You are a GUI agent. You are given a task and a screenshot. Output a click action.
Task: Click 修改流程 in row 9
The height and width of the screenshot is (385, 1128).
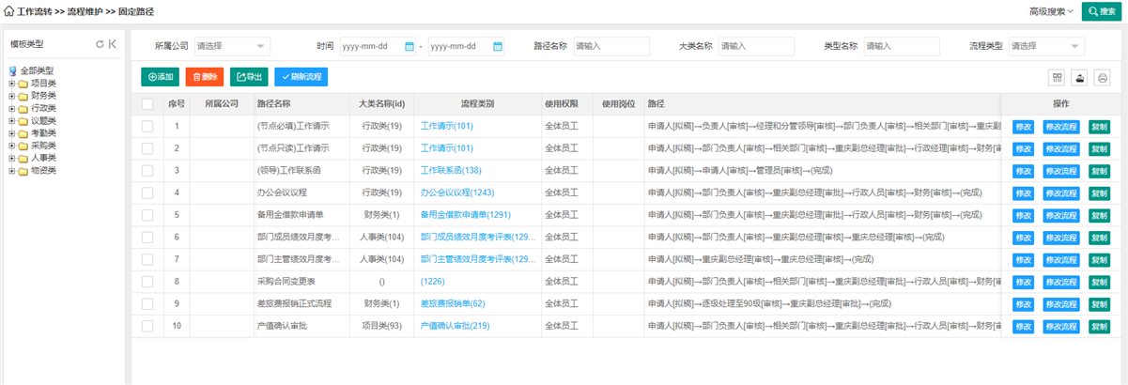pyautogui.click(x=1061, y=303)
